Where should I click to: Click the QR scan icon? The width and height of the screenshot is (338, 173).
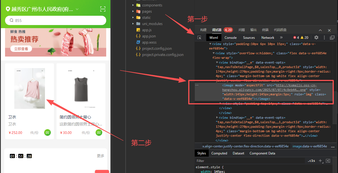(x=103, y=9)
